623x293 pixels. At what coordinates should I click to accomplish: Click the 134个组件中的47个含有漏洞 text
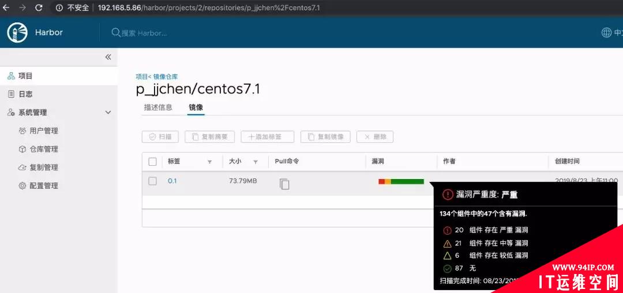pos(483,214)
